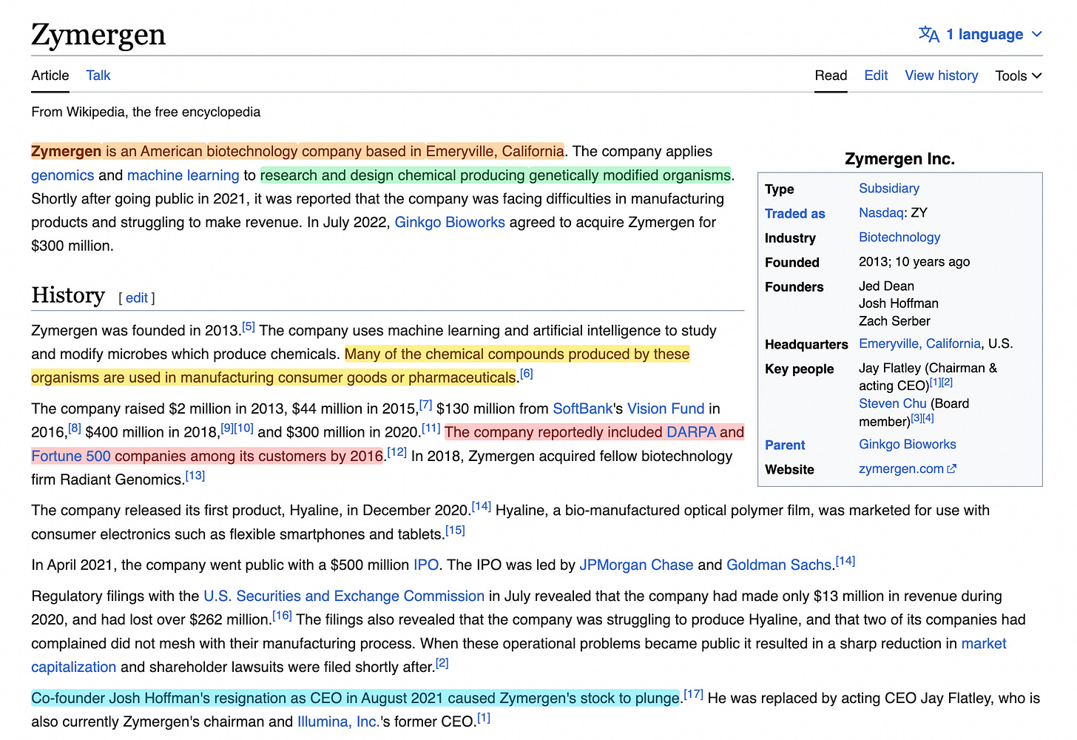
Task: Click citation [13] after Radiant Genomics
Action: [x=195, y=476]
